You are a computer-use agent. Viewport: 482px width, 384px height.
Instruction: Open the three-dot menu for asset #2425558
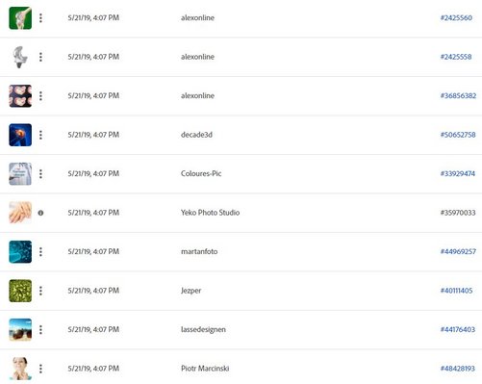pos(40,57)
